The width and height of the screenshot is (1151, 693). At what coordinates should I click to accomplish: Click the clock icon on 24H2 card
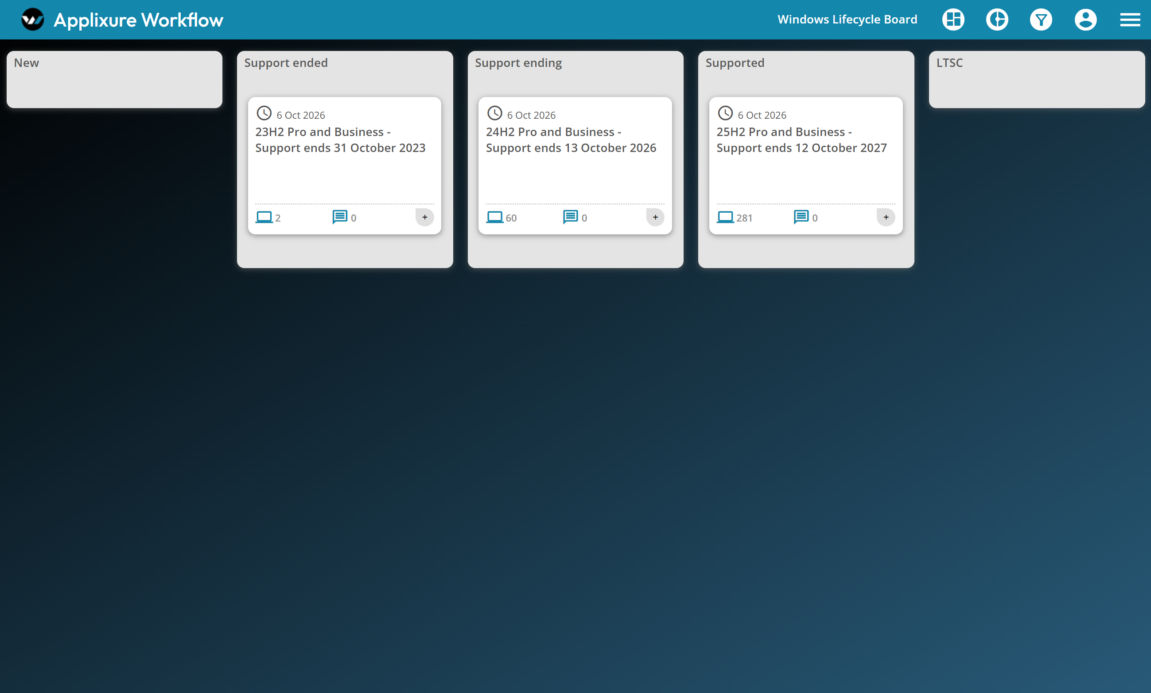[x=494, y=113]
